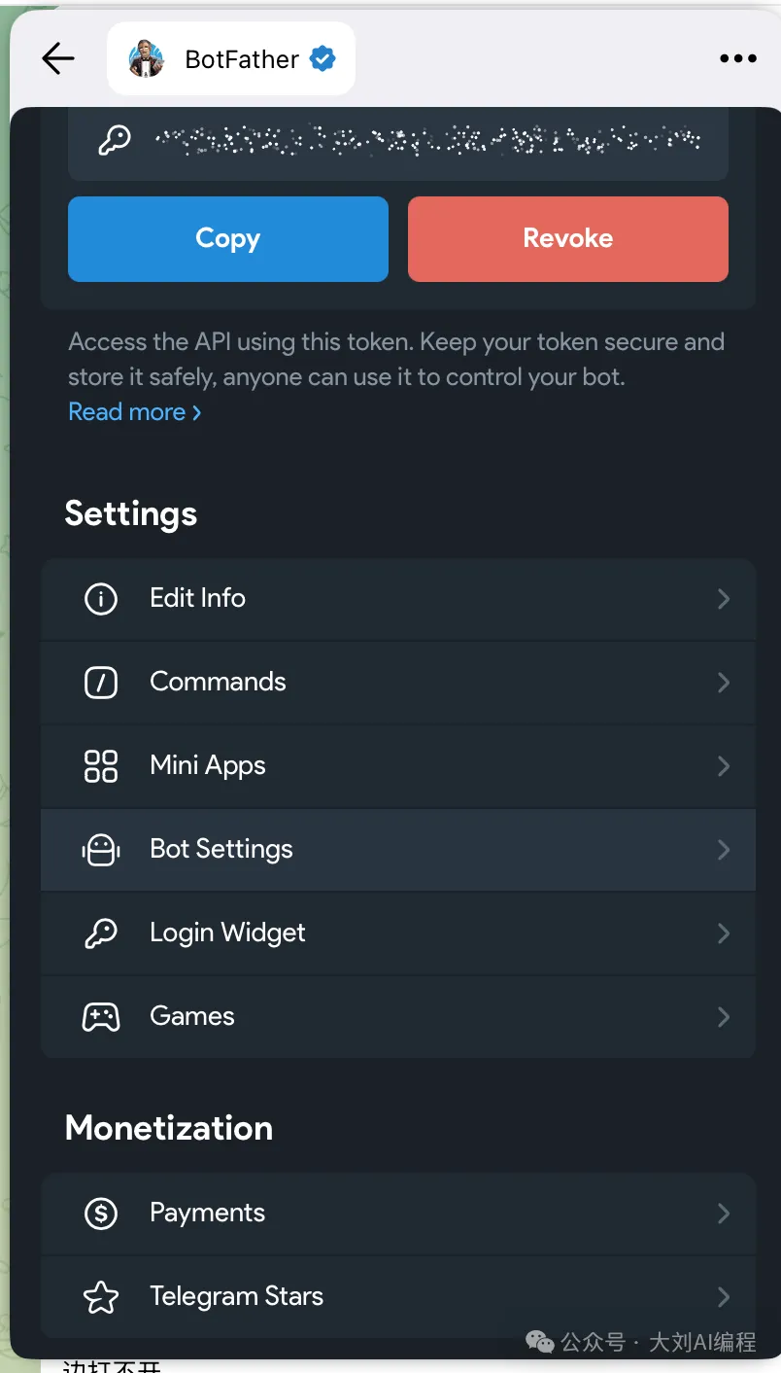Click the Telegram Stars star icon

[x=101, y=1297]
